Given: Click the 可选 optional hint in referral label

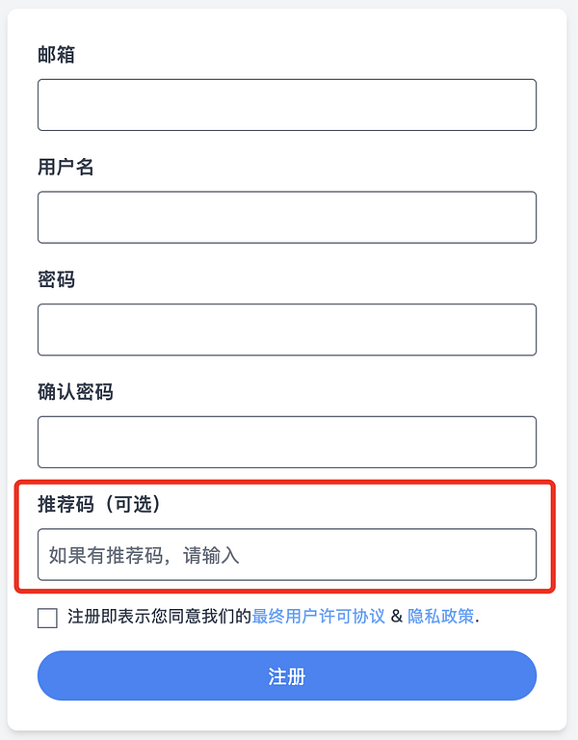Looking at the screenshot, I should coord(134,504).
